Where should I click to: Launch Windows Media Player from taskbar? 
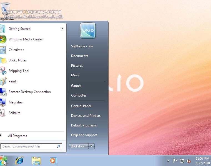pos(53,161)
